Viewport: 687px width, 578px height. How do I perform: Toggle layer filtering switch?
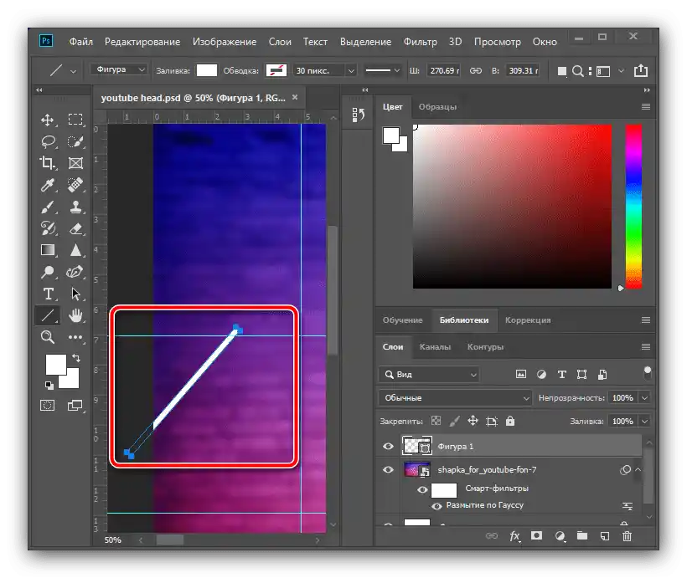click(648, 373)
